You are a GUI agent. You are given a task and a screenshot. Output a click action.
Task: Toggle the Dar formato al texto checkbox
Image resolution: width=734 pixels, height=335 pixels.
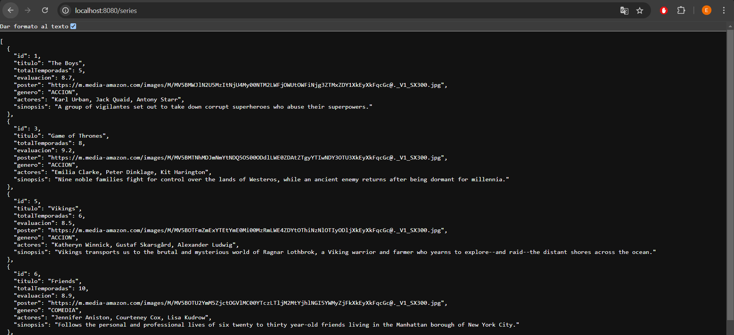click(x=73, y=26)
